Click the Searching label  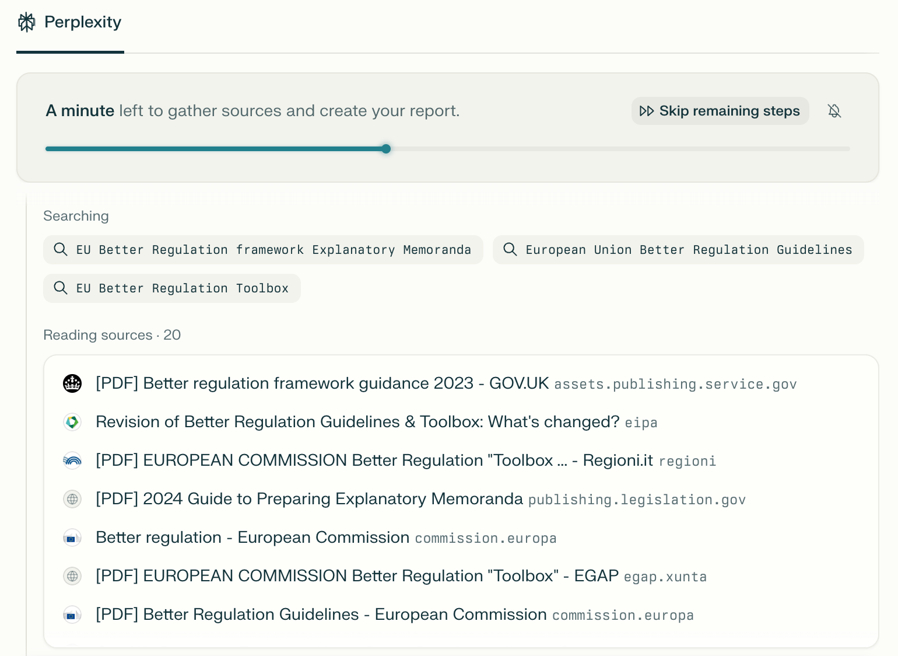tap(76, 216)
